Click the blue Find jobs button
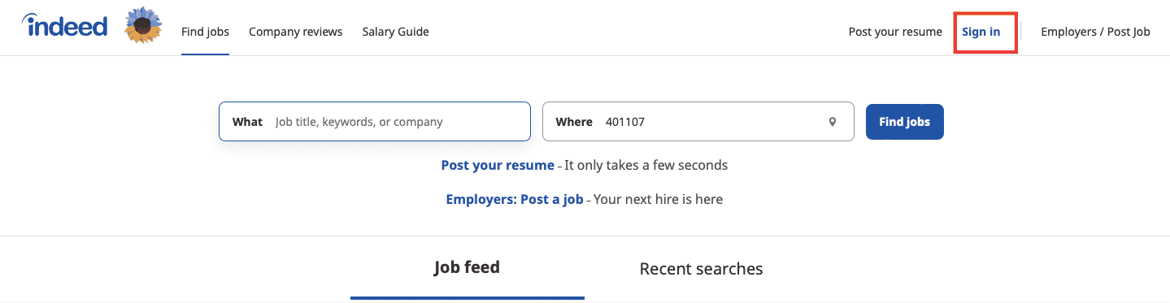This screenshot has width=1170, height=303. 905,122
